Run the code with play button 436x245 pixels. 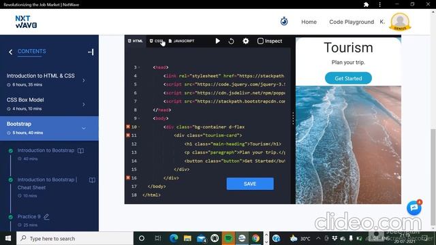point(218,41)
